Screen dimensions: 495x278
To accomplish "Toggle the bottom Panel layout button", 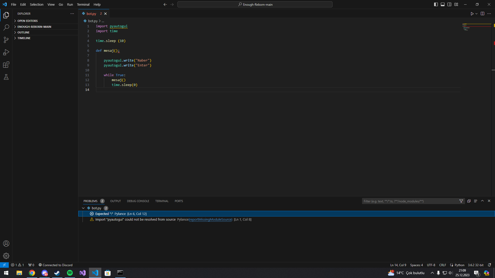I will point(443,4).
